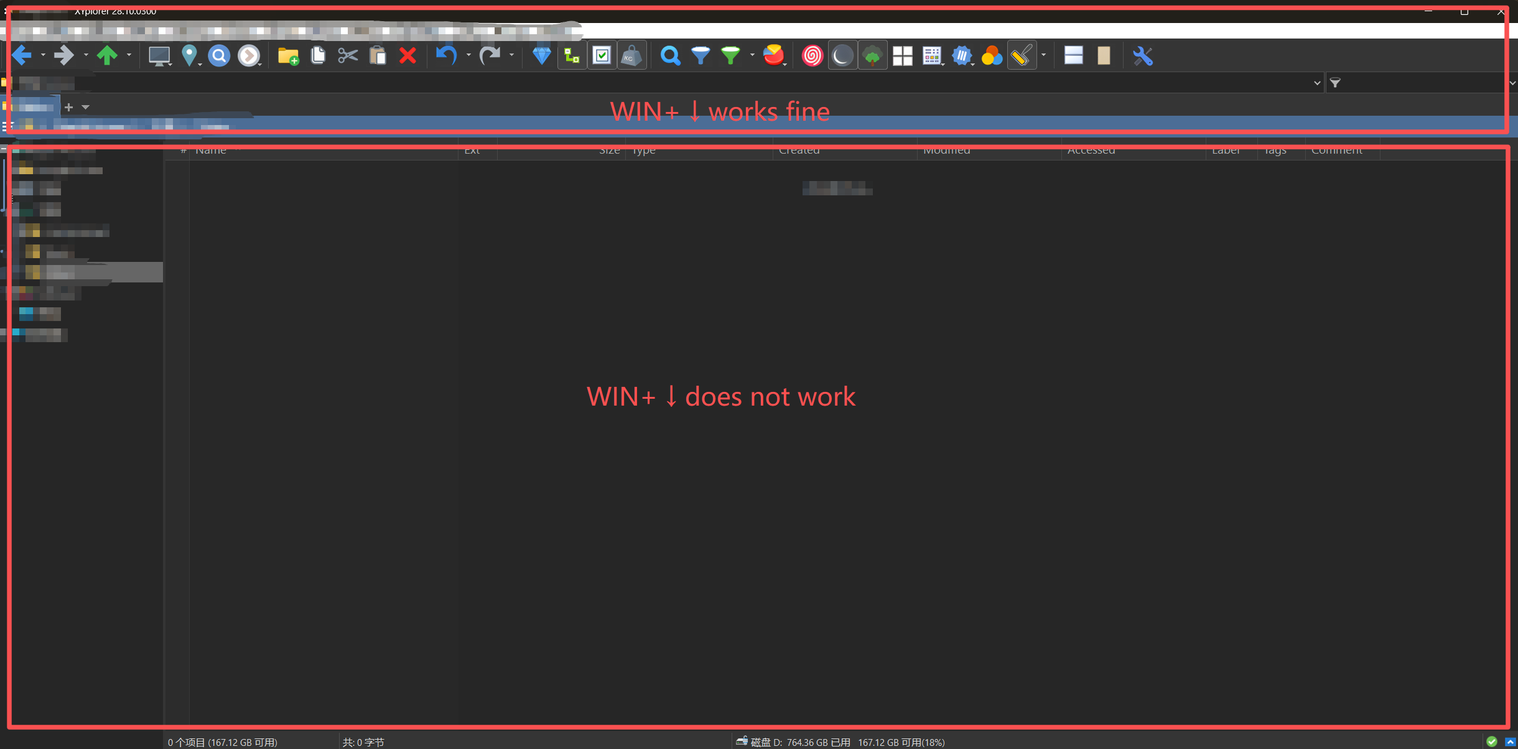Go up one folder level
The width and height of the screenshot is (1518, 749).
(x=107, y=56)
